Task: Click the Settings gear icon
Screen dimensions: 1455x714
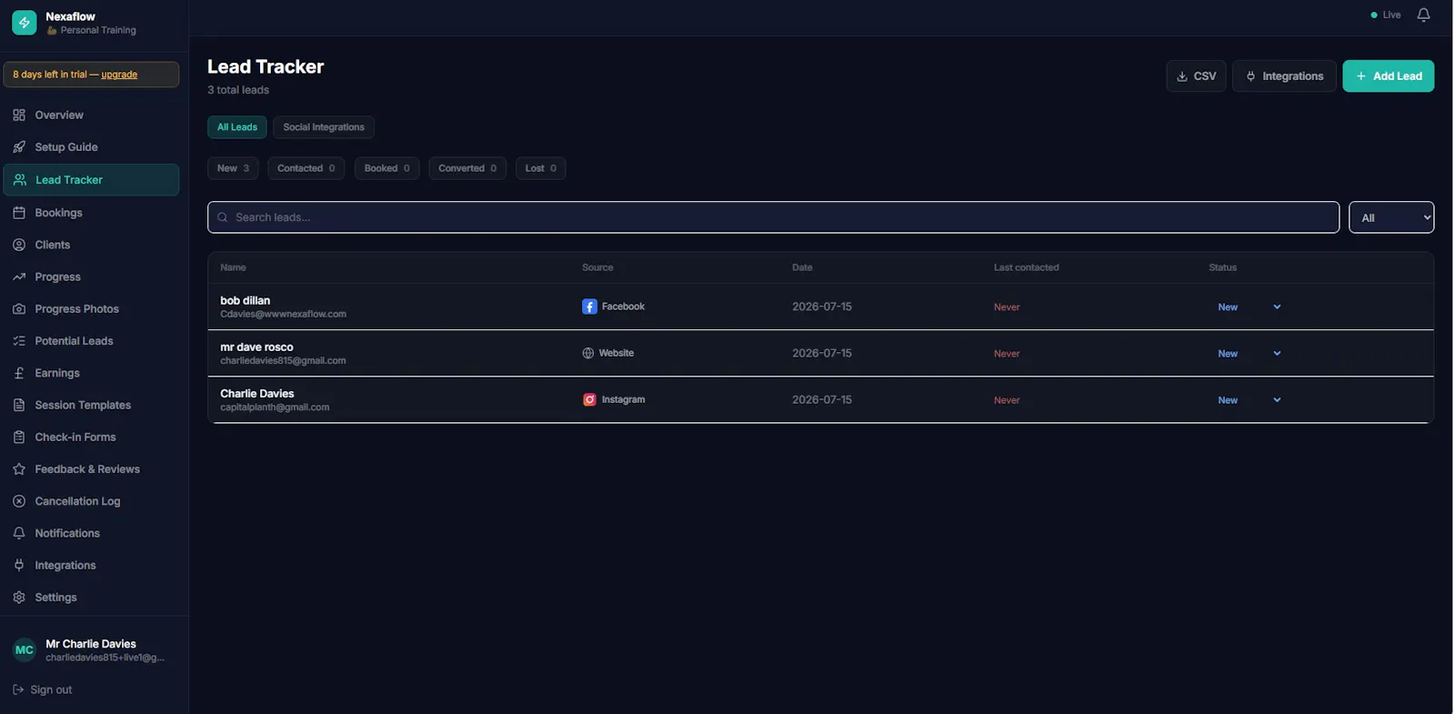Action: point(19,597)
